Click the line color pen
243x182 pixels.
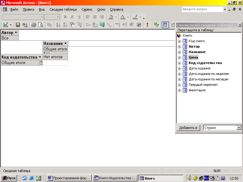135,17
